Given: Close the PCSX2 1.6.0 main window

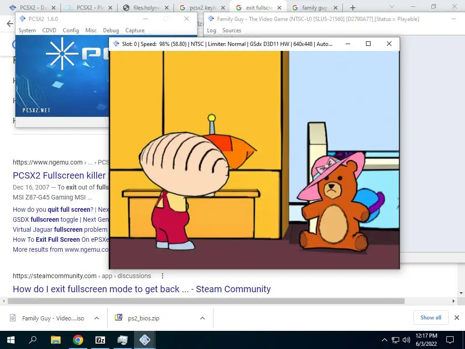Looking at the screenshot, I should point(187,19).
